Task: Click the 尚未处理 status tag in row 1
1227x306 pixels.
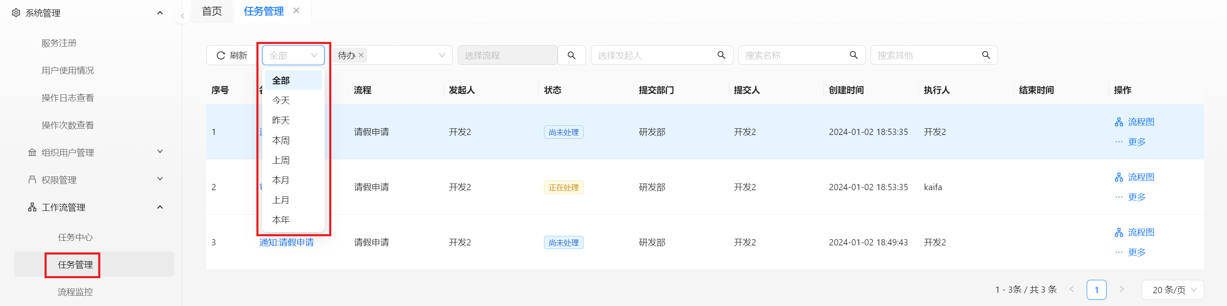Action: point(564,132)
